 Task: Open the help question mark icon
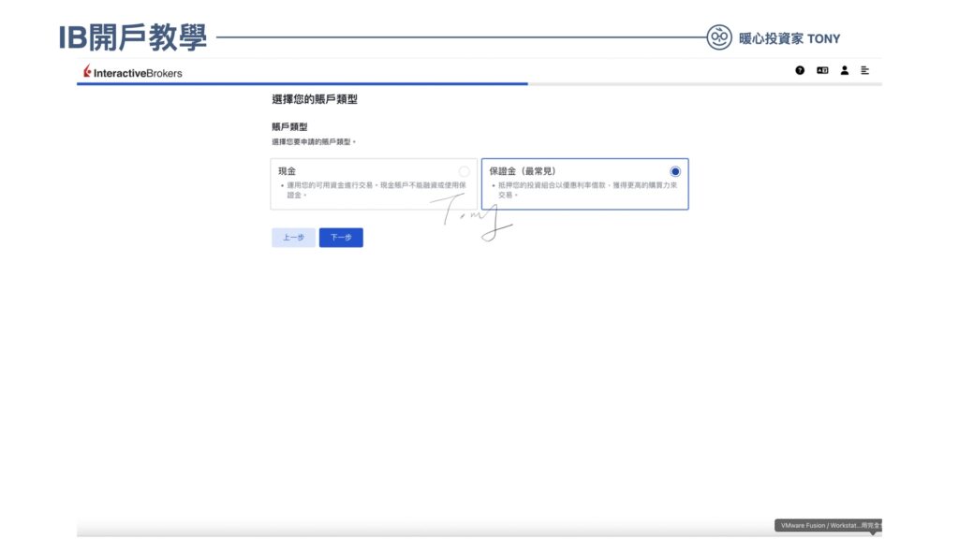(x=800, y=70)
